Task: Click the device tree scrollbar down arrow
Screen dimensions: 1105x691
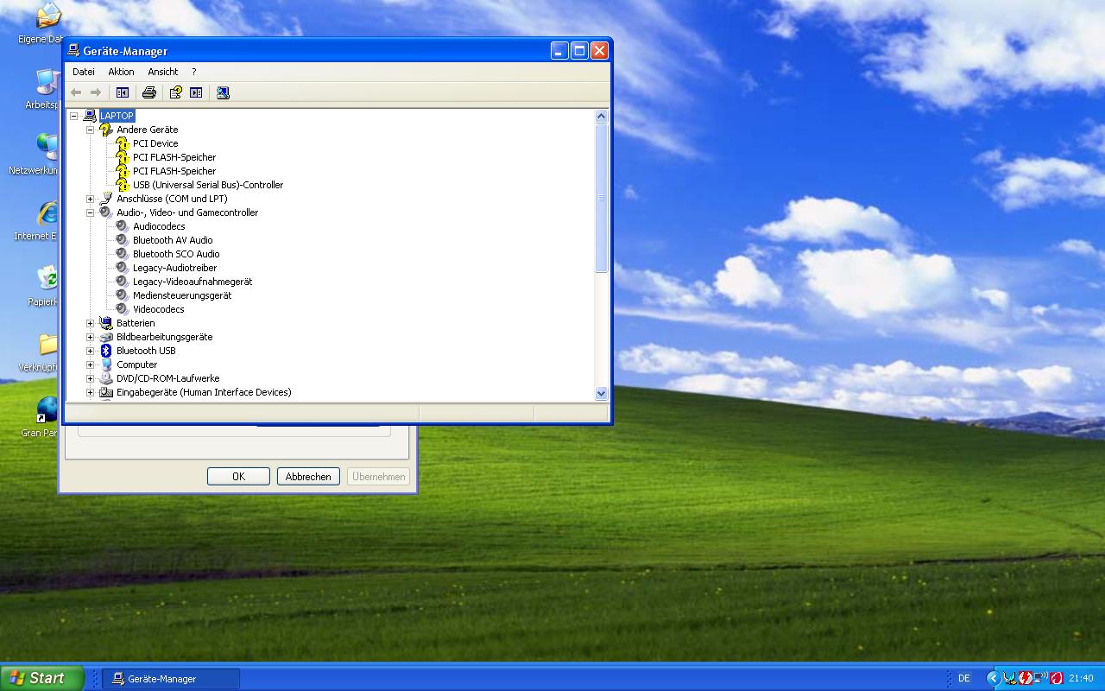Action: (602, 393)
